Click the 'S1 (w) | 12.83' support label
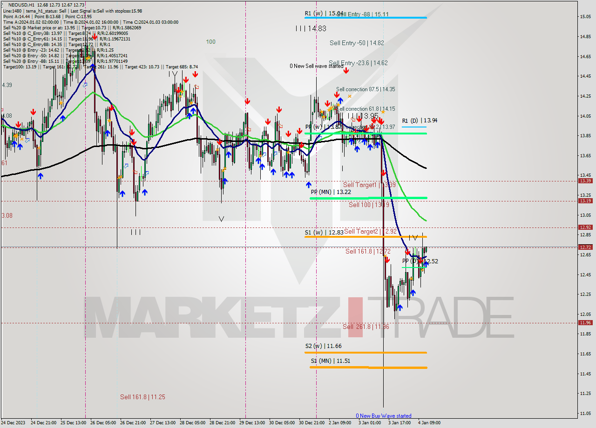596x428 pixels. [x=324, y=232]
